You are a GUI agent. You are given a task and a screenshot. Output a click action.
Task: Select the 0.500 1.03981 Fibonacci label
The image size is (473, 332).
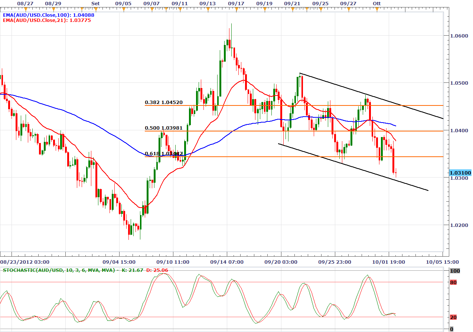click(x=163, y=128)
